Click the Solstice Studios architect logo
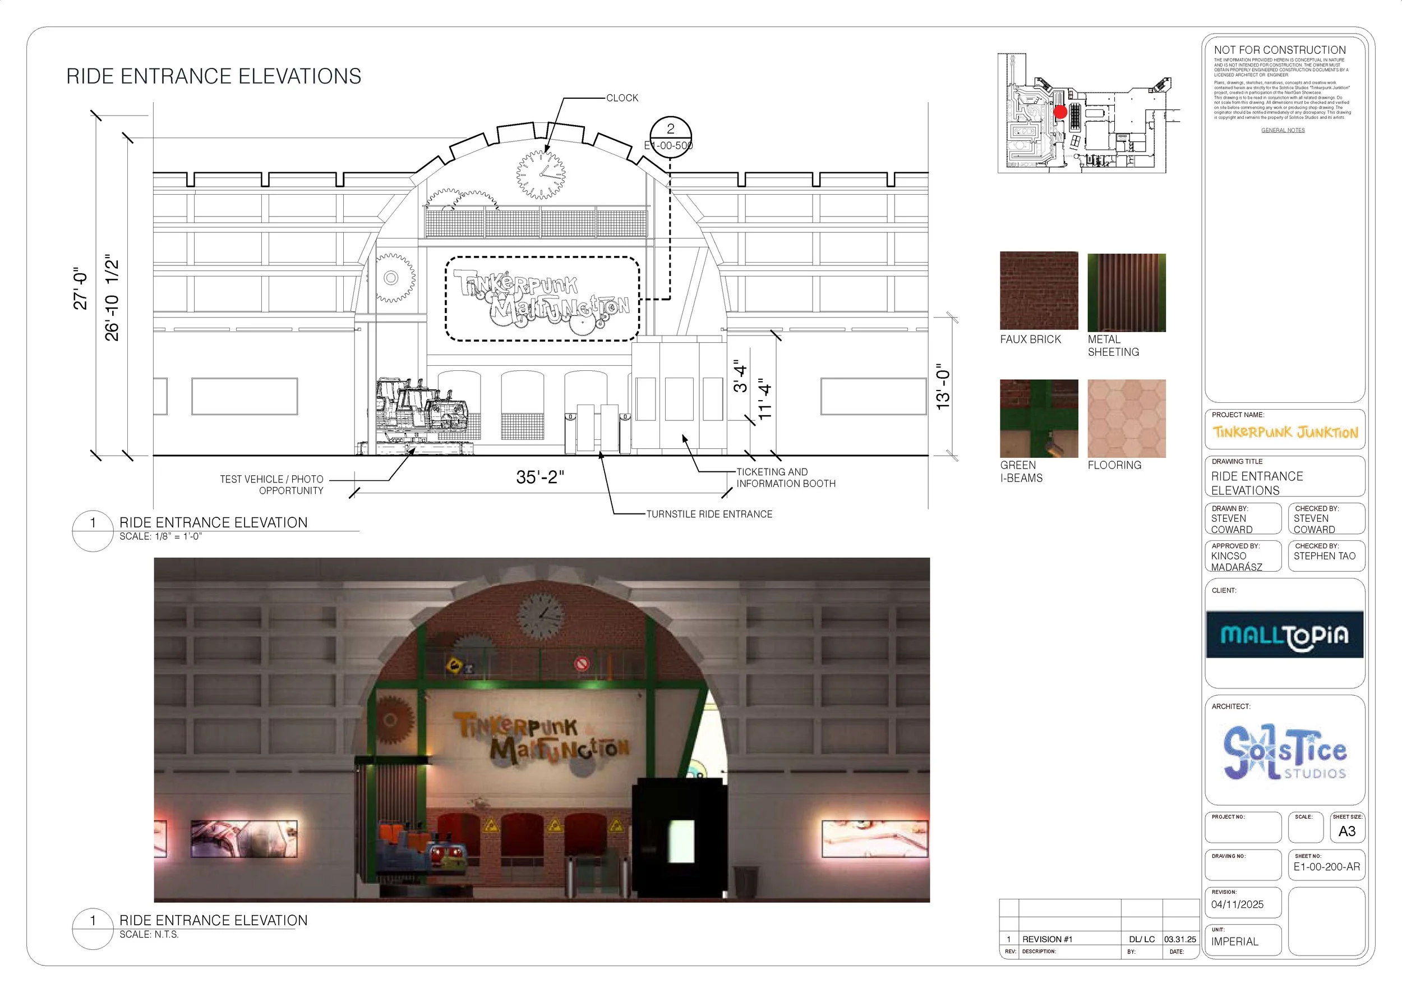This screenshot has height=992, width=1402. click(x=1284, y=752)
